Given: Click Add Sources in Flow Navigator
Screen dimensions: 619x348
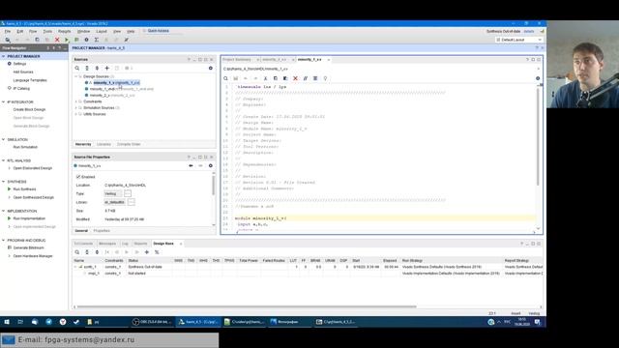Looking at the screenshot, I should [23, 72].
